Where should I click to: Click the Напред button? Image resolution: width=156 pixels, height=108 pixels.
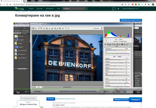tap(135, 99)
